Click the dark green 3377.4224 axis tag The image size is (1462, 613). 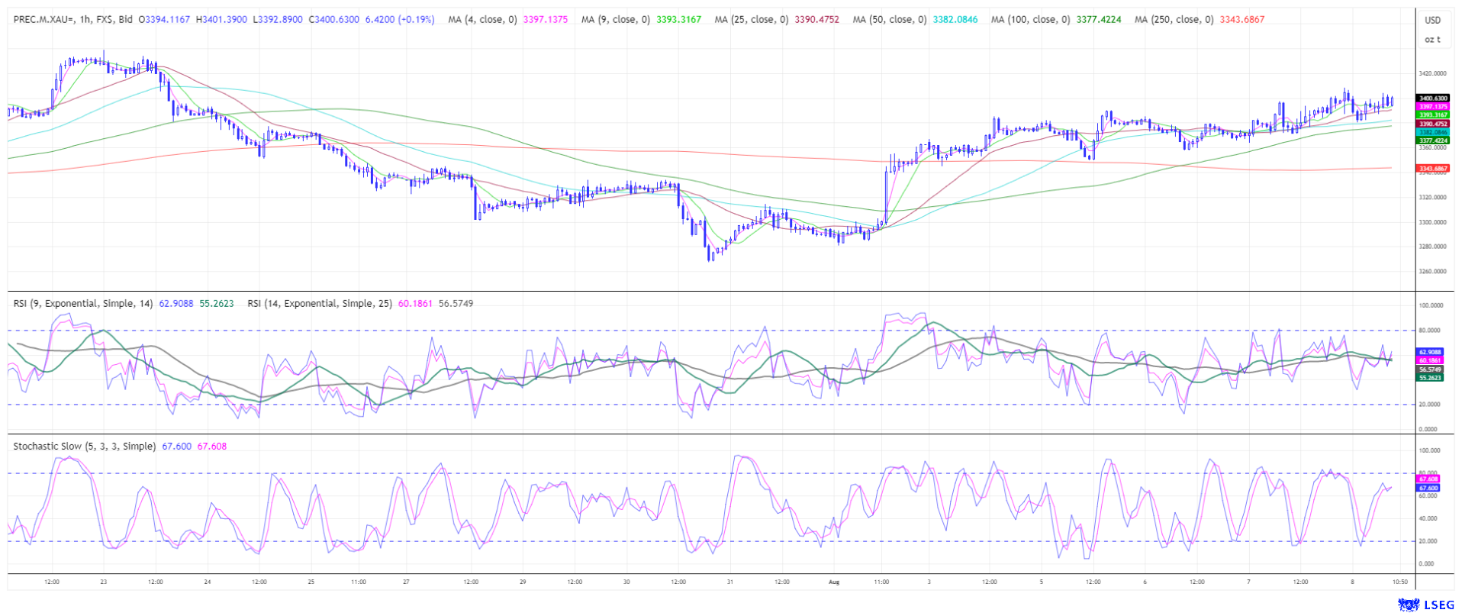point(1432,140)
